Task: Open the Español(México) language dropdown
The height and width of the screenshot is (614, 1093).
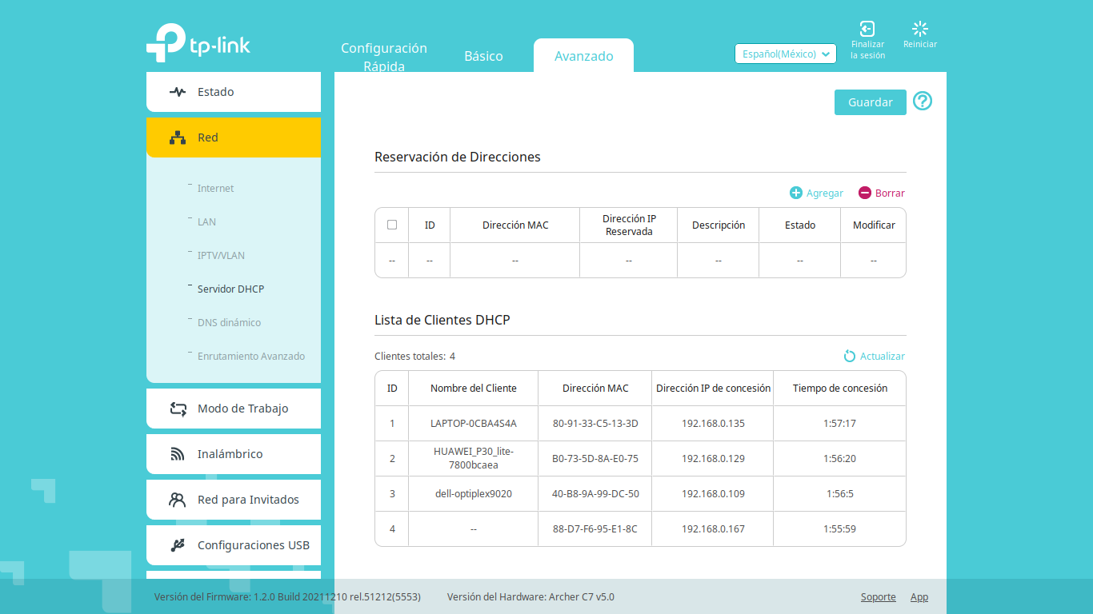Action: coord(786,54)
